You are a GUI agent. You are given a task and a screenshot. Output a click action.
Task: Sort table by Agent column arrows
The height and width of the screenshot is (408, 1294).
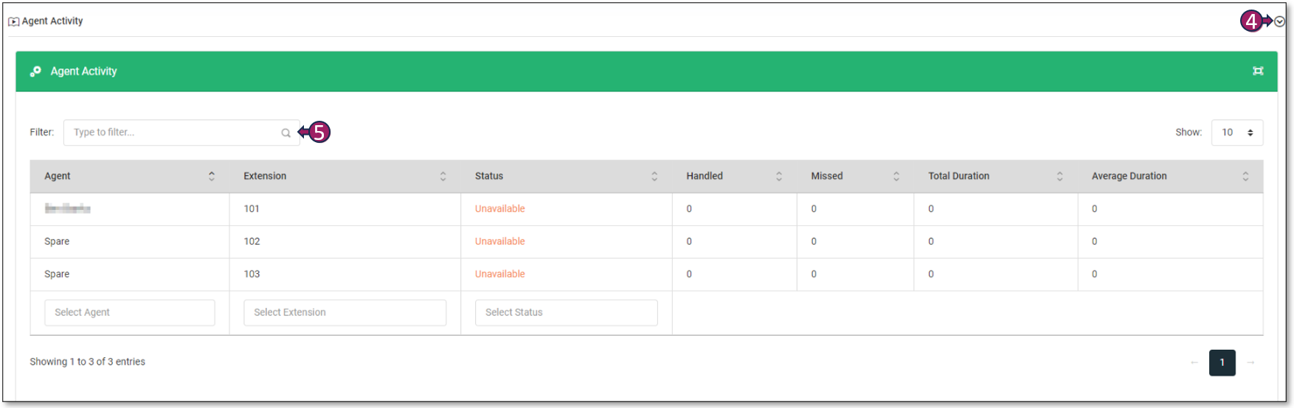212,176
